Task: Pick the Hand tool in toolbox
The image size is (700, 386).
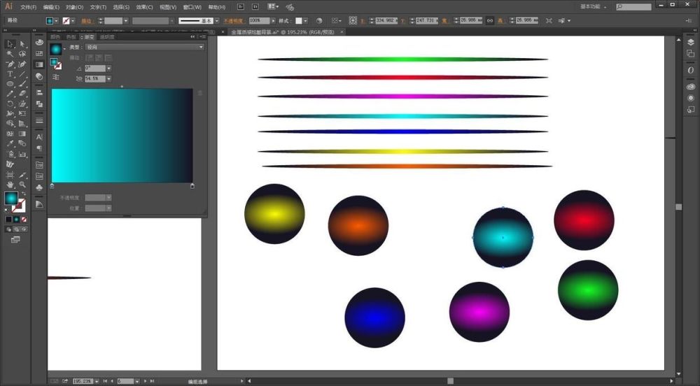Action: (10, 184)
